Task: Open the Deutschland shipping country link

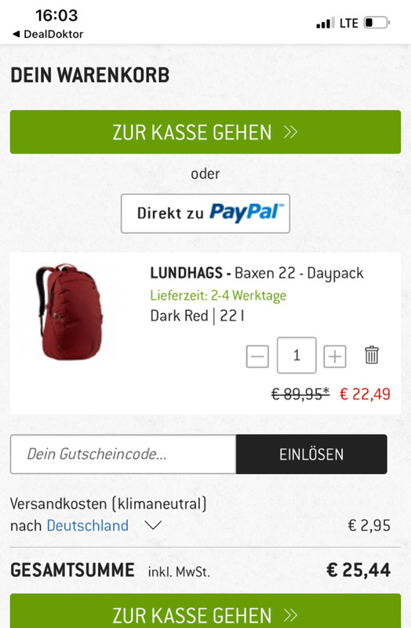Action: click(x=88, y=525)
